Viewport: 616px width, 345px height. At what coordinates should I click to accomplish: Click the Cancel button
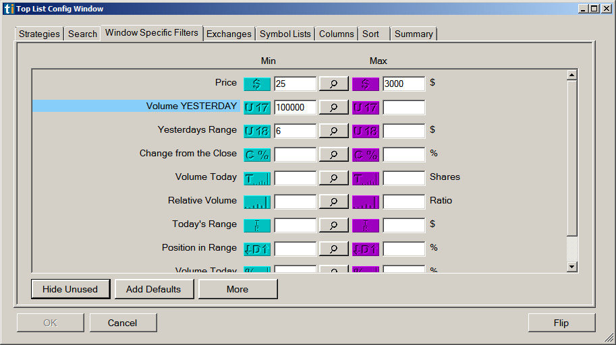123,323
